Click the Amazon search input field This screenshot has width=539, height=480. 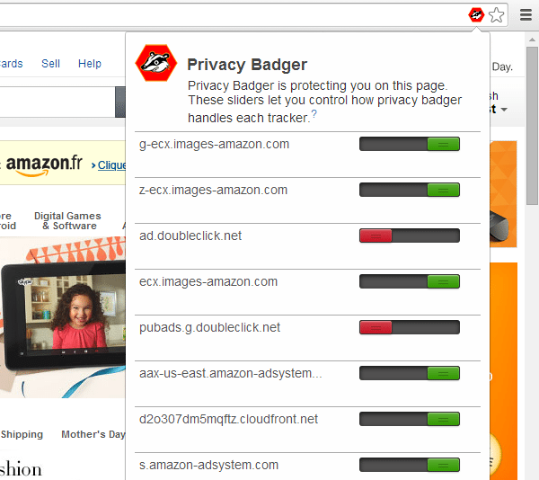coord(57,102)
